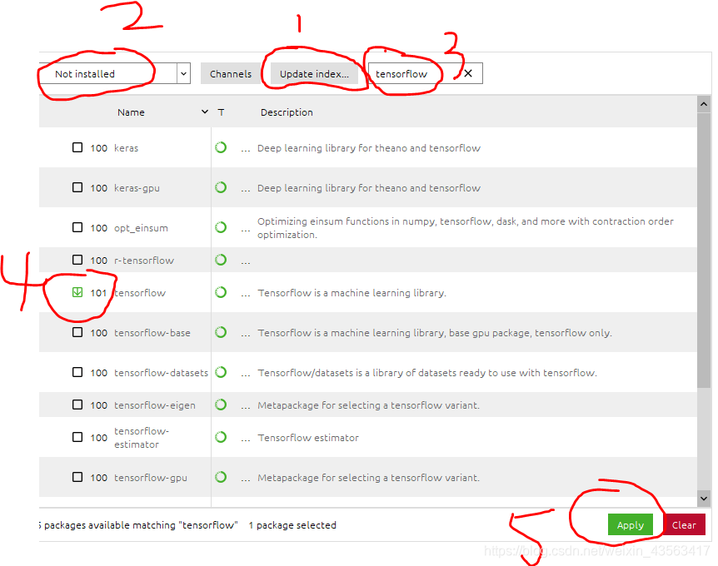Viewport: 718px width, 566px height.
Task: Click the tensorflow-datasets description text
Action: 427,372
